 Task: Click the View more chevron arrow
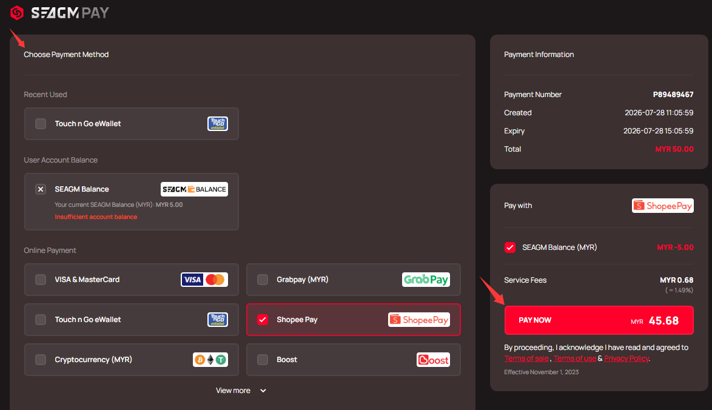(263, 391)
